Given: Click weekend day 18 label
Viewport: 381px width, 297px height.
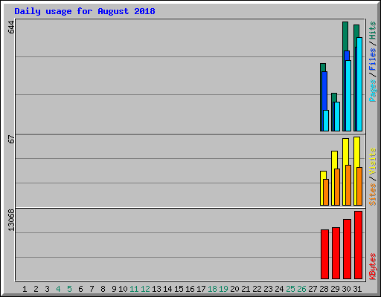Looking at the screenshot, I should pos(212,289).
